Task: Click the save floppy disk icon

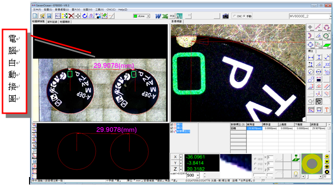Action: tap(49, 16)
